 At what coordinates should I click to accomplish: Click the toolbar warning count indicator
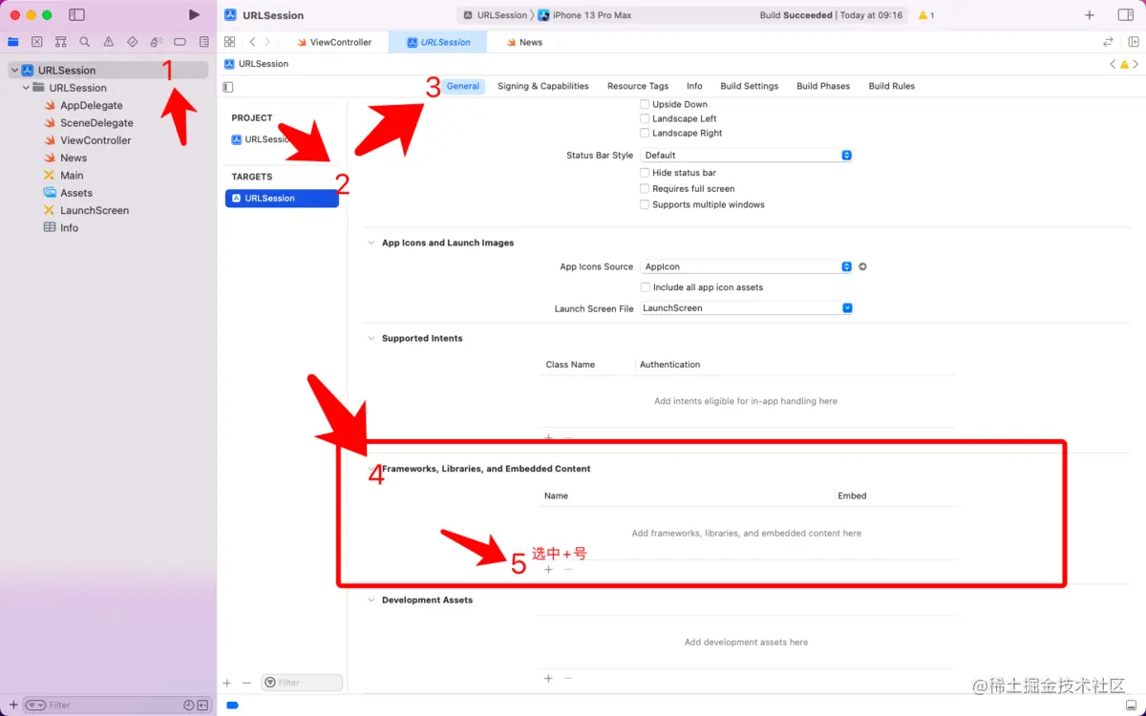926,15
